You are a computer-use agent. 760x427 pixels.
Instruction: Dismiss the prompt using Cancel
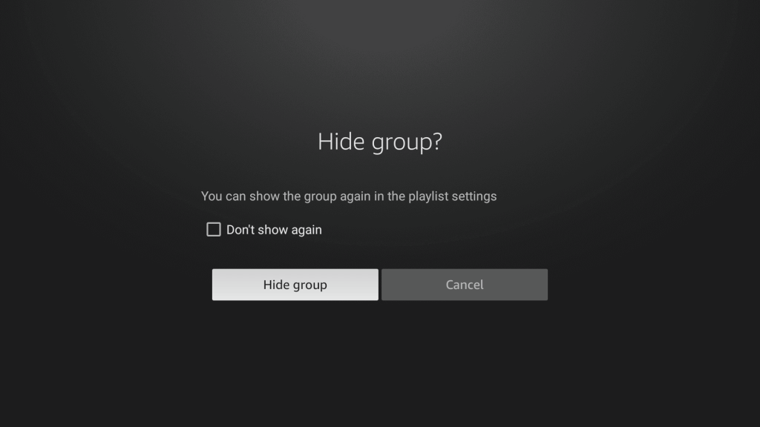464,285
